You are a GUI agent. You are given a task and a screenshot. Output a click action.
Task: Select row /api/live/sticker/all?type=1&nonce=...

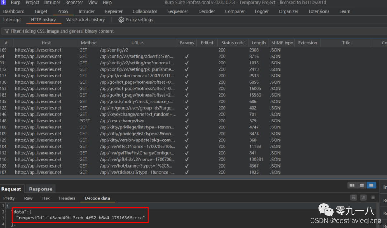point(193,172)
